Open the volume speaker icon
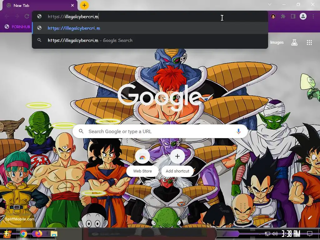The image size is (320, 240). point(275,234)
